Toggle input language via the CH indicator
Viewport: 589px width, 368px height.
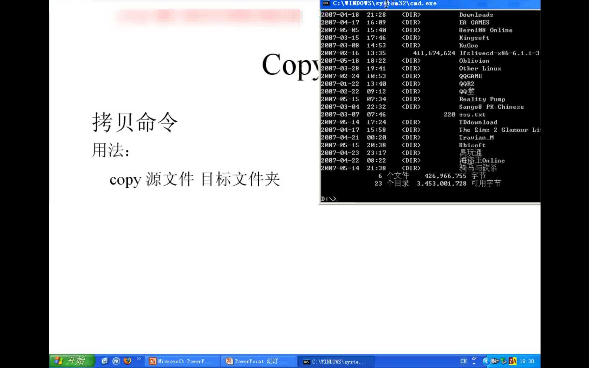click(463, 361)
